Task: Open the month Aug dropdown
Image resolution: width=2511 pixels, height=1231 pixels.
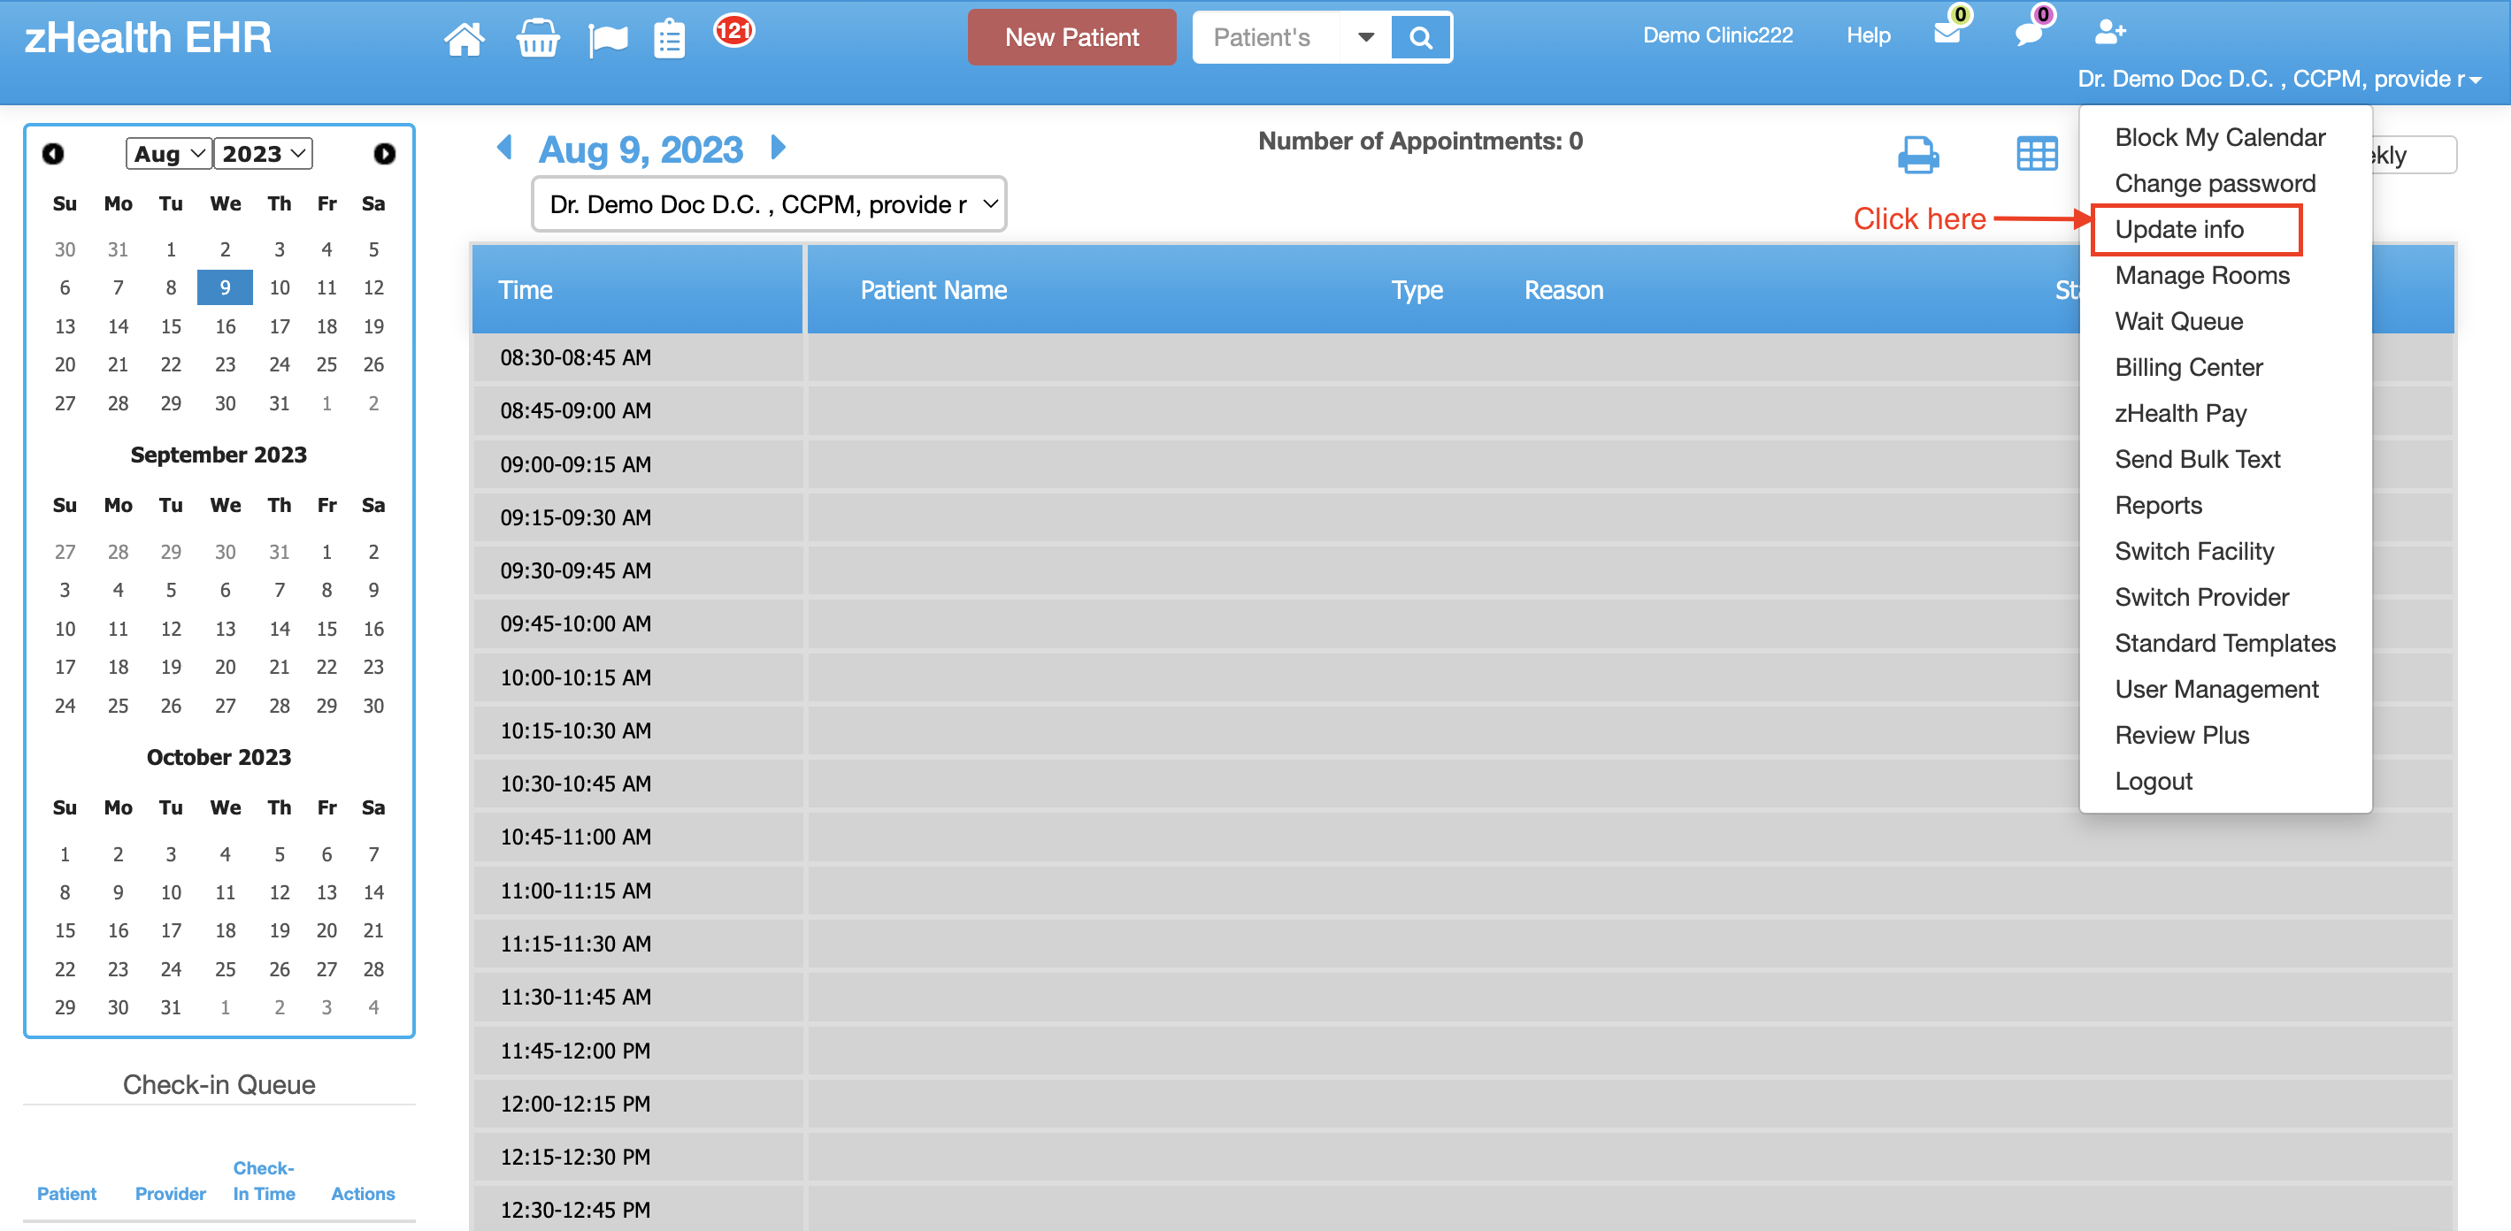Action: coord(169,154)
